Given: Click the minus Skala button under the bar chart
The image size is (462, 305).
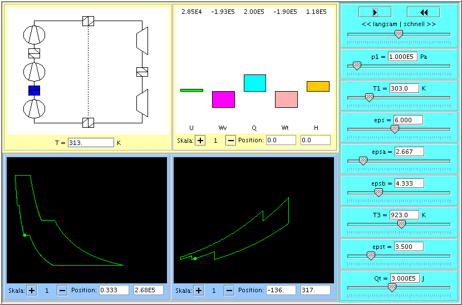Looking at the screenshot, I should 230,141.
